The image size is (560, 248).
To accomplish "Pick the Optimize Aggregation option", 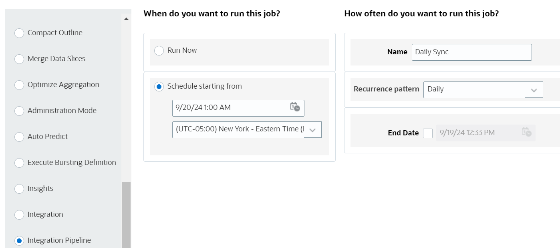I will click(19, 85).
